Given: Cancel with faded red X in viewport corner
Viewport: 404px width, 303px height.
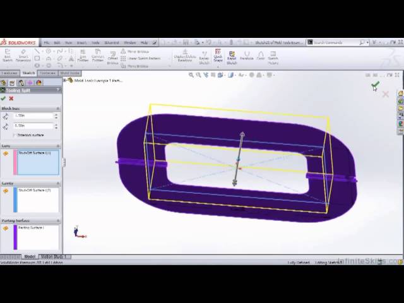Looking at the screenshot, I should tap(386, 94).
